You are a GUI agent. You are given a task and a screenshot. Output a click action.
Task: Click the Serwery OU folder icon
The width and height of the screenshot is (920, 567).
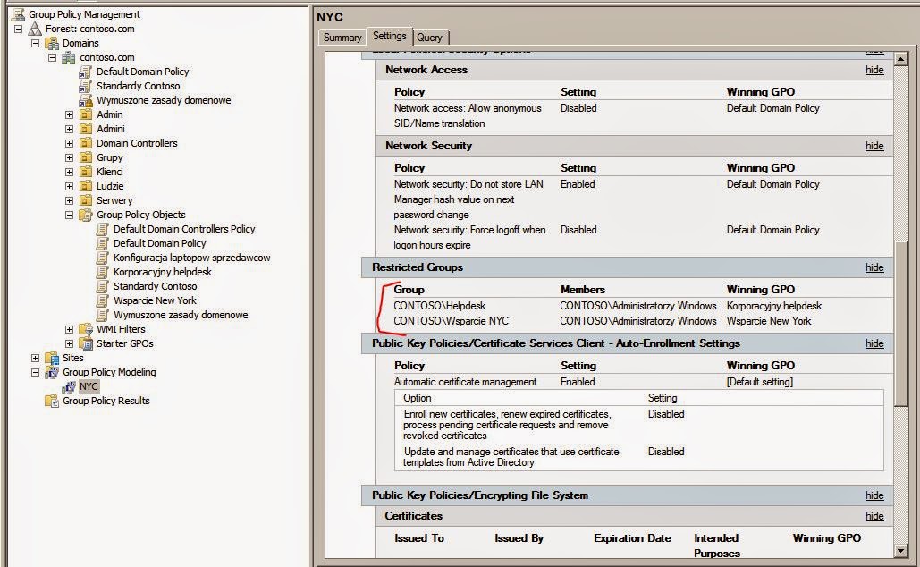point(86,200)
